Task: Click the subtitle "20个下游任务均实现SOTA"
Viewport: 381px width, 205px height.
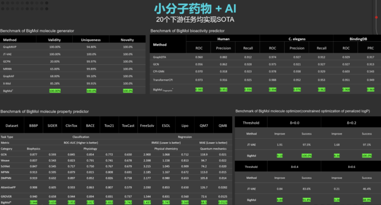Action: tap(195, 19)
